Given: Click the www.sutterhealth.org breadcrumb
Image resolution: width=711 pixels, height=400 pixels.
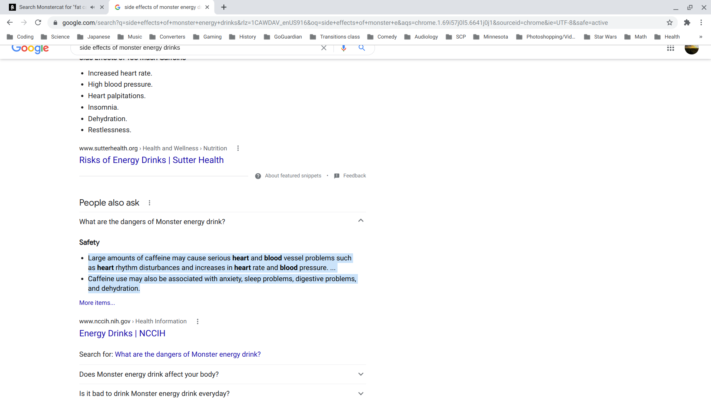Looking at the screenshot, I should point(109,149).
